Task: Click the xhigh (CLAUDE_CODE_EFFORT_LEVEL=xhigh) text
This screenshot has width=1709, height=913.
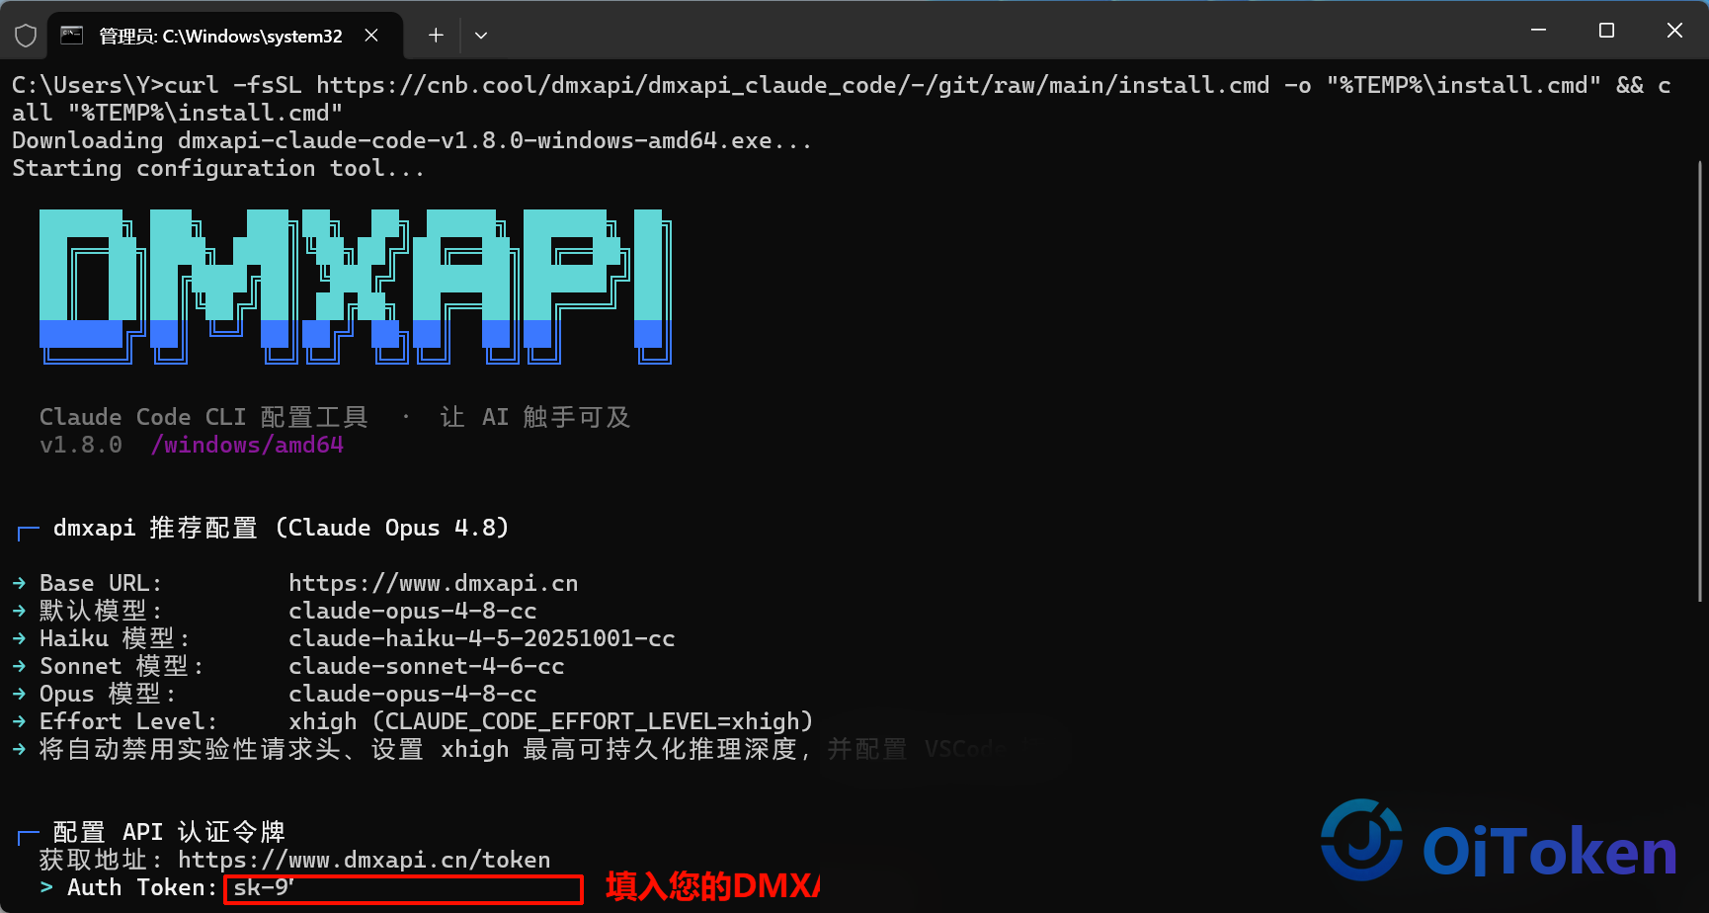Action: pyautogui.click(x=550, y=721)
